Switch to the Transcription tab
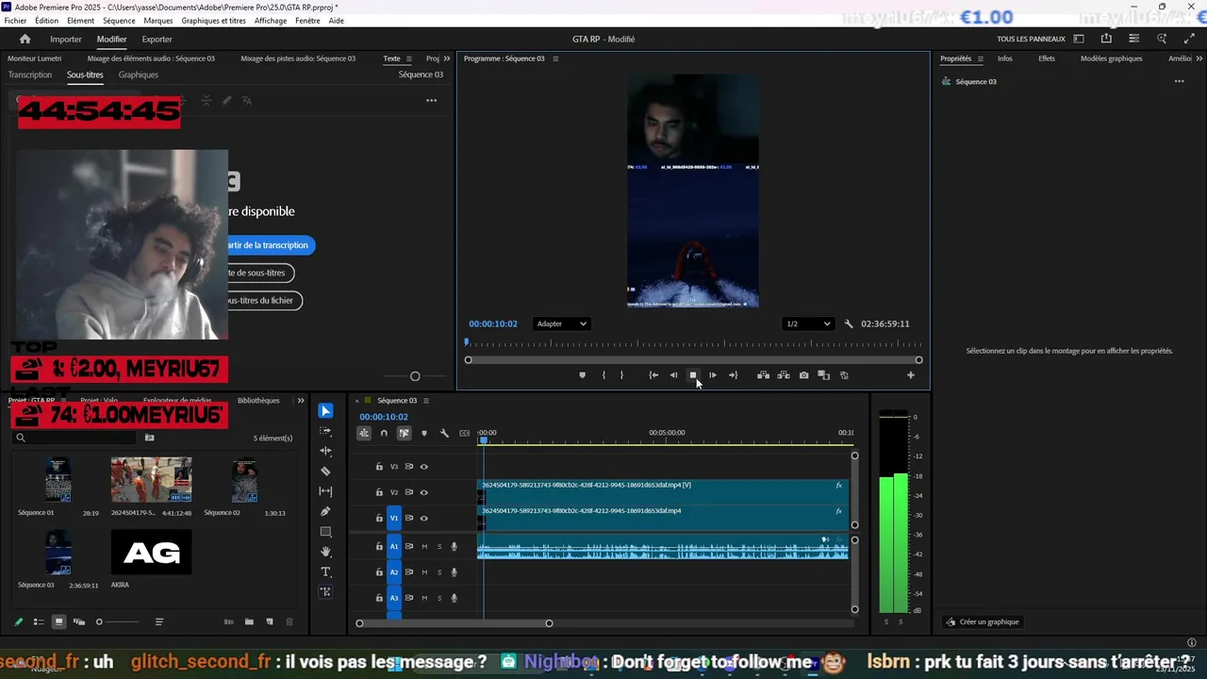Screen dimensions: 1207x679 point(30,75)
